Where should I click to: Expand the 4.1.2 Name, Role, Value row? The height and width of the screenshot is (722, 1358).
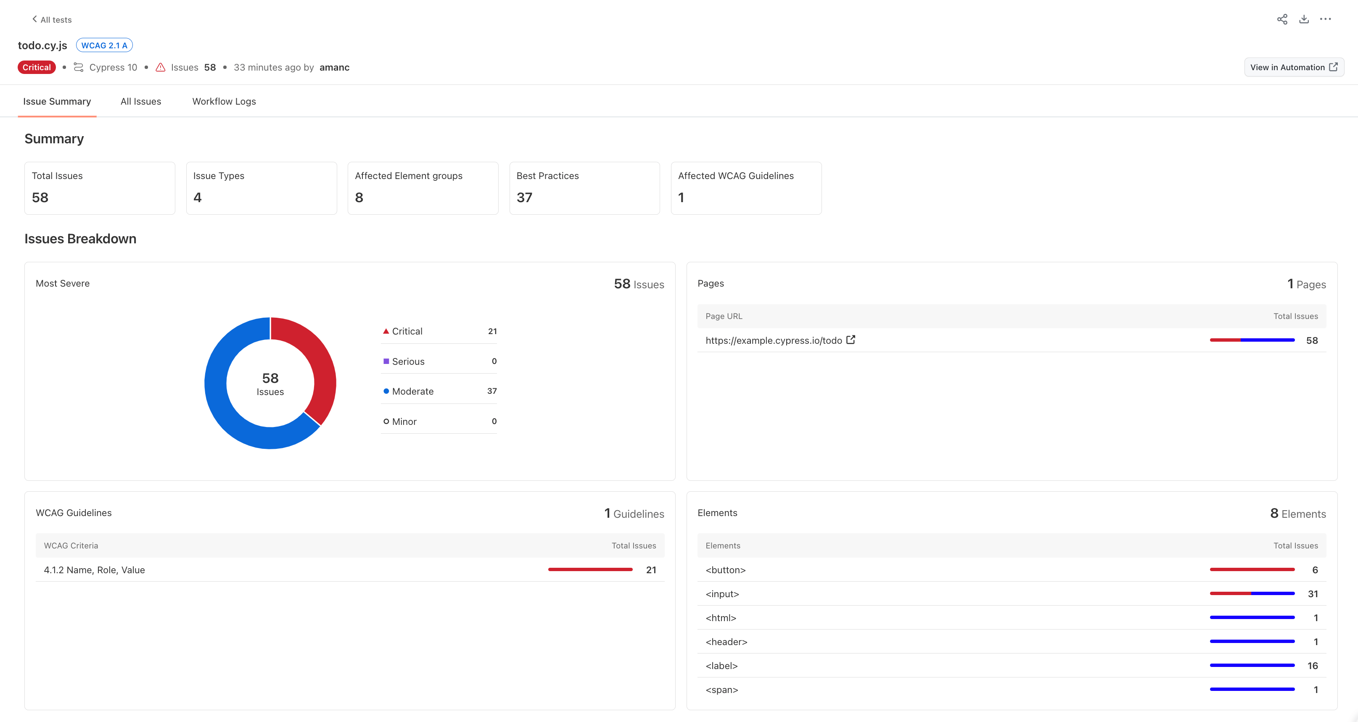[349, 569]
